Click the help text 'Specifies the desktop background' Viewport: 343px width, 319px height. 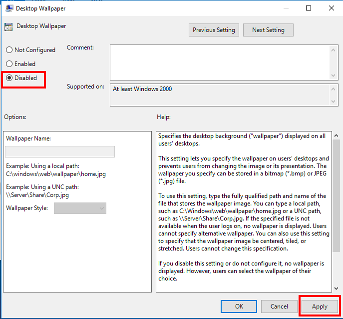(203, 136)
